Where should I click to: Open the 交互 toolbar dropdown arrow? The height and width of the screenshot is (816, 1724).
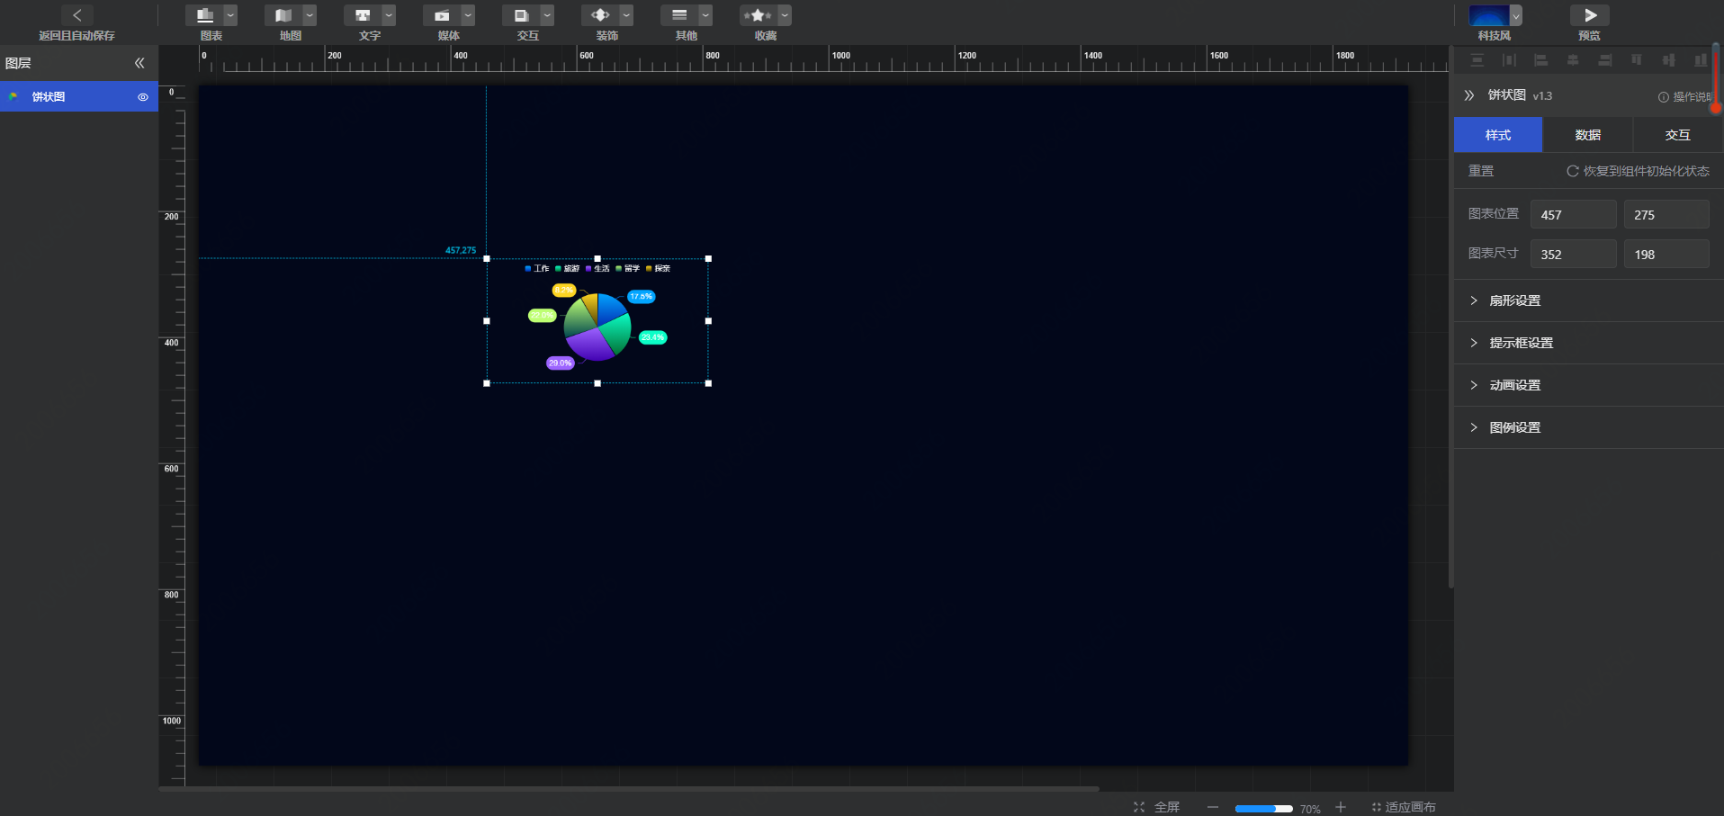pos(547,15)
